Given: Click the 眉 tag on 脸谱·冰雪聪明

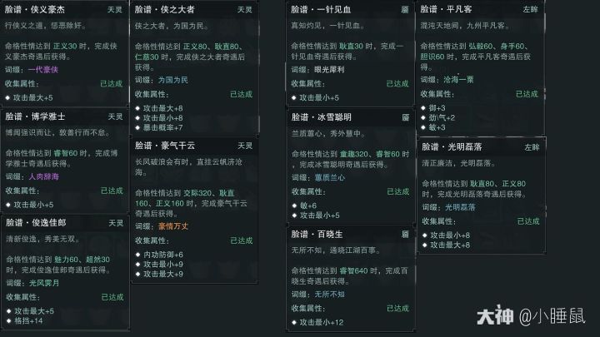Looking at the screenshot, I should coord(404,117).
